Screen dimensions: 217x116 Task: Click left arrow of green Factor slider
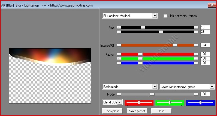pos(118,59)
